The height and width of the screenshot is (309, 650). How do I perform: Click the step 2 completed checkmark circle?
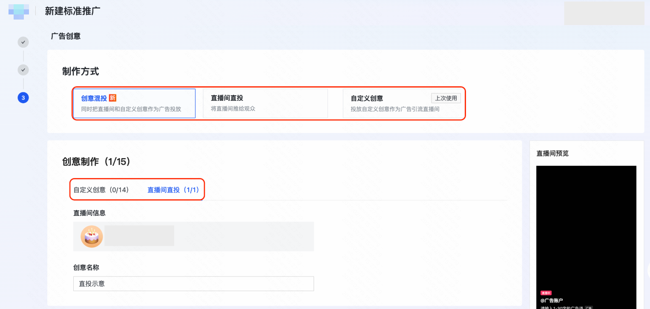pyautogui.click(x=23, y=70)
